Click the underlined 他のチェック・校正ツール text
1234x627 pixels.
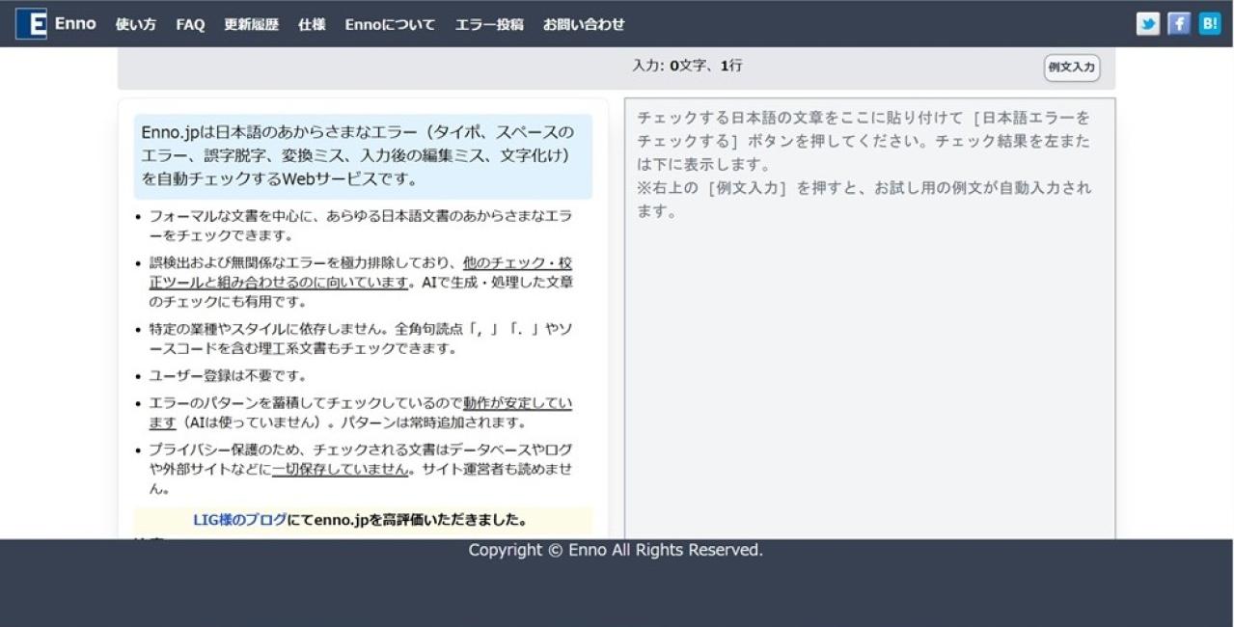point(361,272)
